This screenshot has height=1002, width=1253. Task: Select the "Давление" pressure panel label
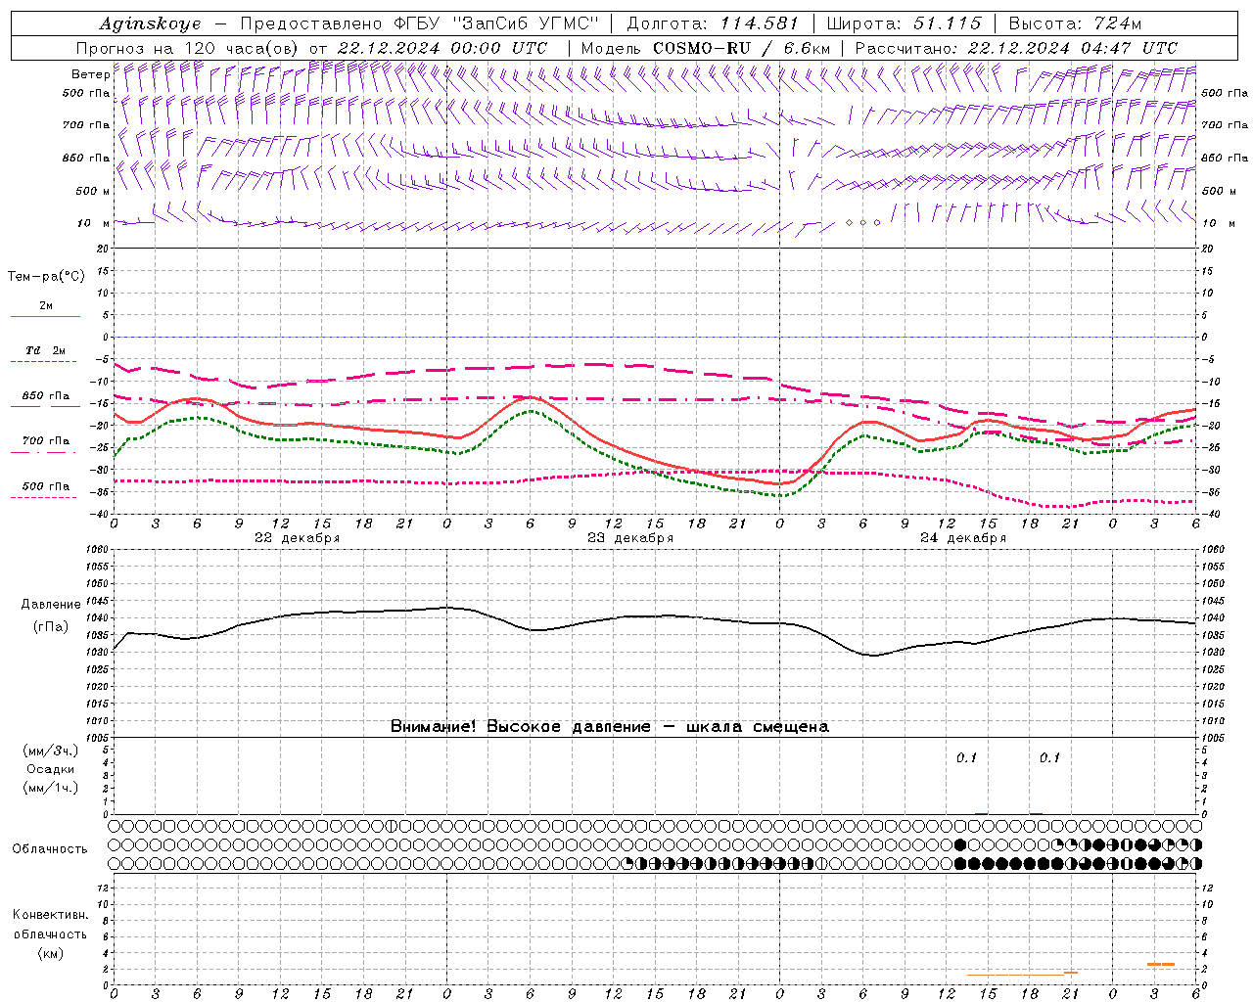coord(50,605)
